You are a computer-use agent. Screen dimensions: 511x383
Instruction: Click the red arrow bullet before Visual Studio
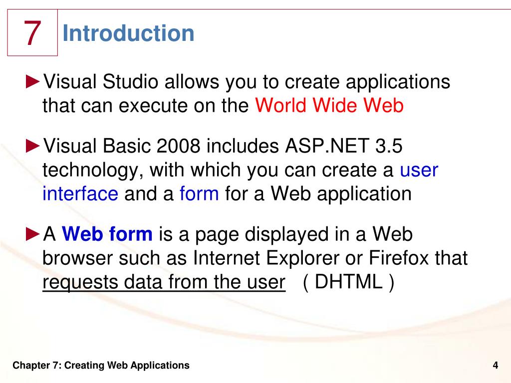point(33,81)
